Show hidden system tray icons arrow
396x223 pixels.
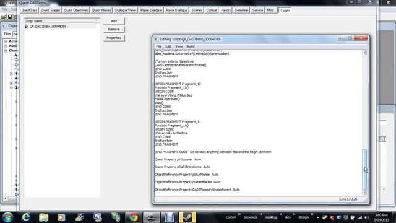point(317,217)
